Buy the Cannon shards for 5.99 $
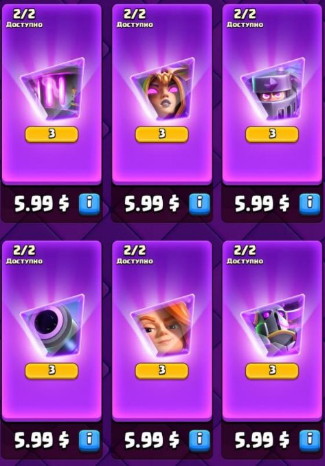Screen dimensions: 325x466 42,440
